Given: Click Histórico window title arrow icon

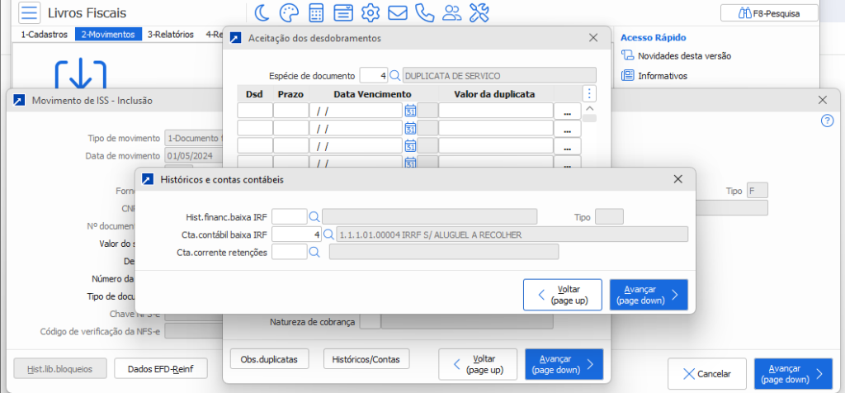Looking at the screenshot, I should (147, 179).
